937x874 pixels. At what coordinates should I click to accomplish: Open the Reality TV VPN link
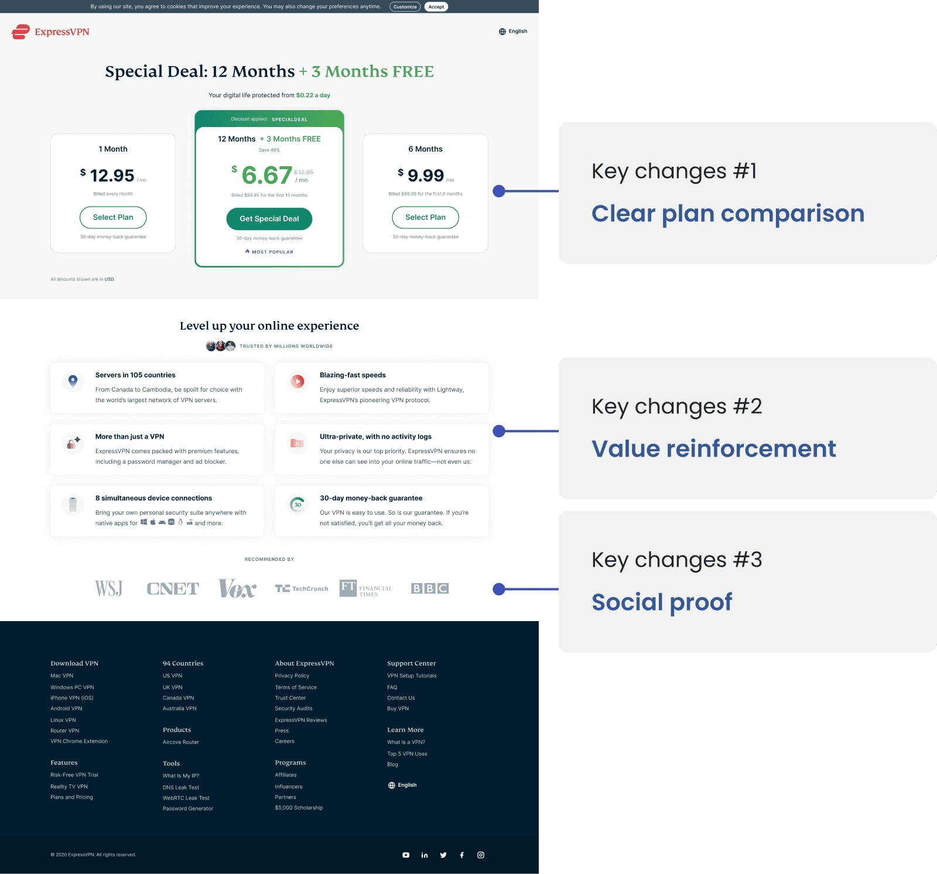[69, 787]
